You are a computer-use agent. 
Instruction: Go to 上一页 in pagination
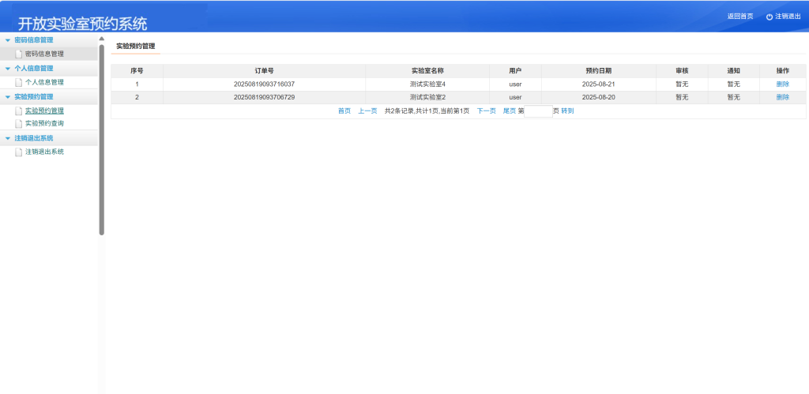[367, 111]
